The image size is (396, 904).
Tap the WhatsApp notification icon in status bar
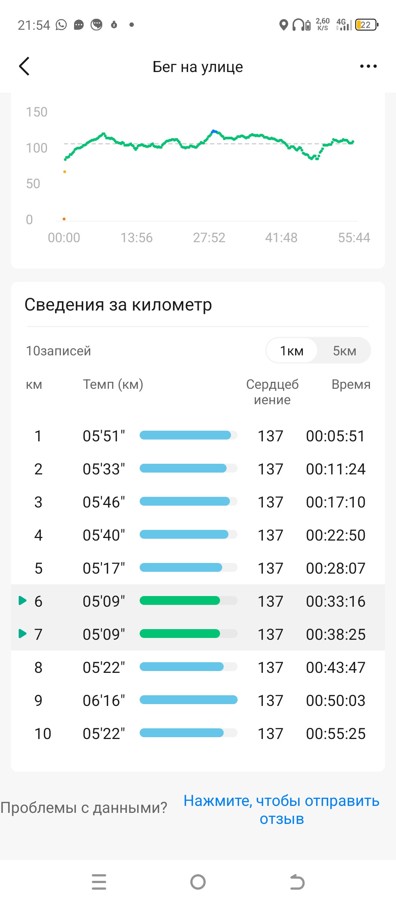click(x=61, y=25)
